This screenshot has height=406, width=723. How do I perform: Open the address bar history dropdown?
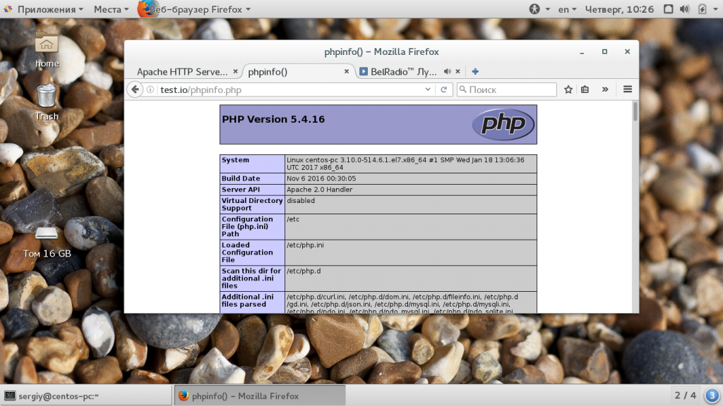point(427,90)
